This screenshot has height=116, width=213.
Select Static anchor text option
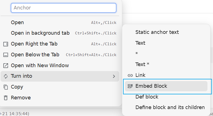(x=157, y=32)
